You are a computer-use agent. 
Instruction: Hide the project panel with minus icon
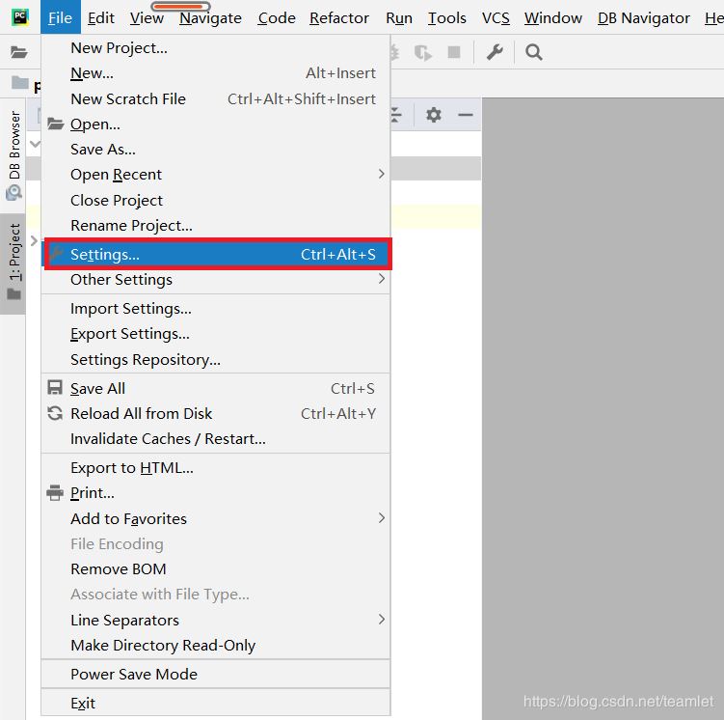[x=465, y=114]
